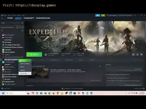This screenshot has width=146, height=109.
Task: Open the RANIHEIKRUJAM profile tab
Action: 43,18
